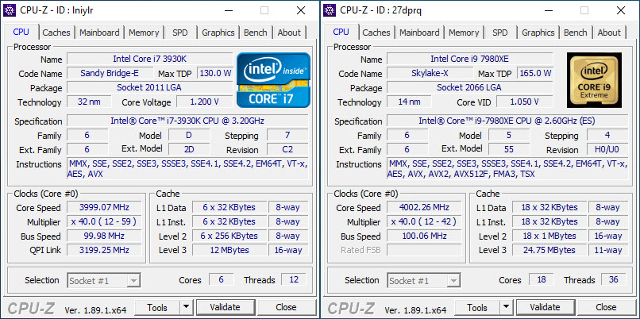Click the Intel Core i7 logo badge
The image size is (640, 319).
coord(273,80)
